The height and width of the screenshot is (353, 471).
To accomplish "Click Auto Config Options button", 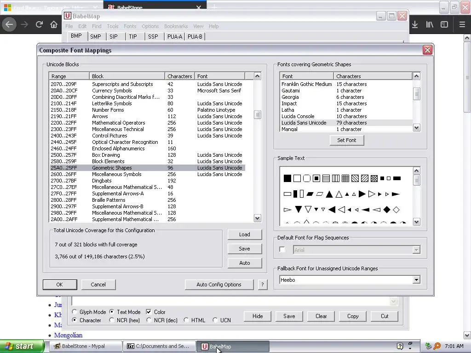I will coord(219,285).
